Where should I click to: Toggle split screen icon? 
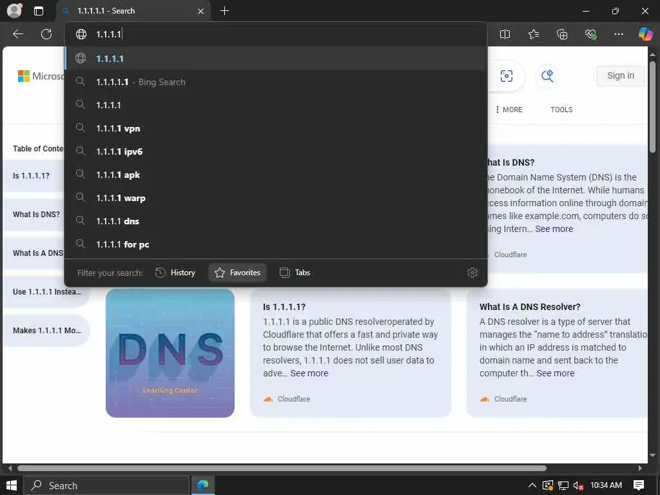tap(505, 34)
